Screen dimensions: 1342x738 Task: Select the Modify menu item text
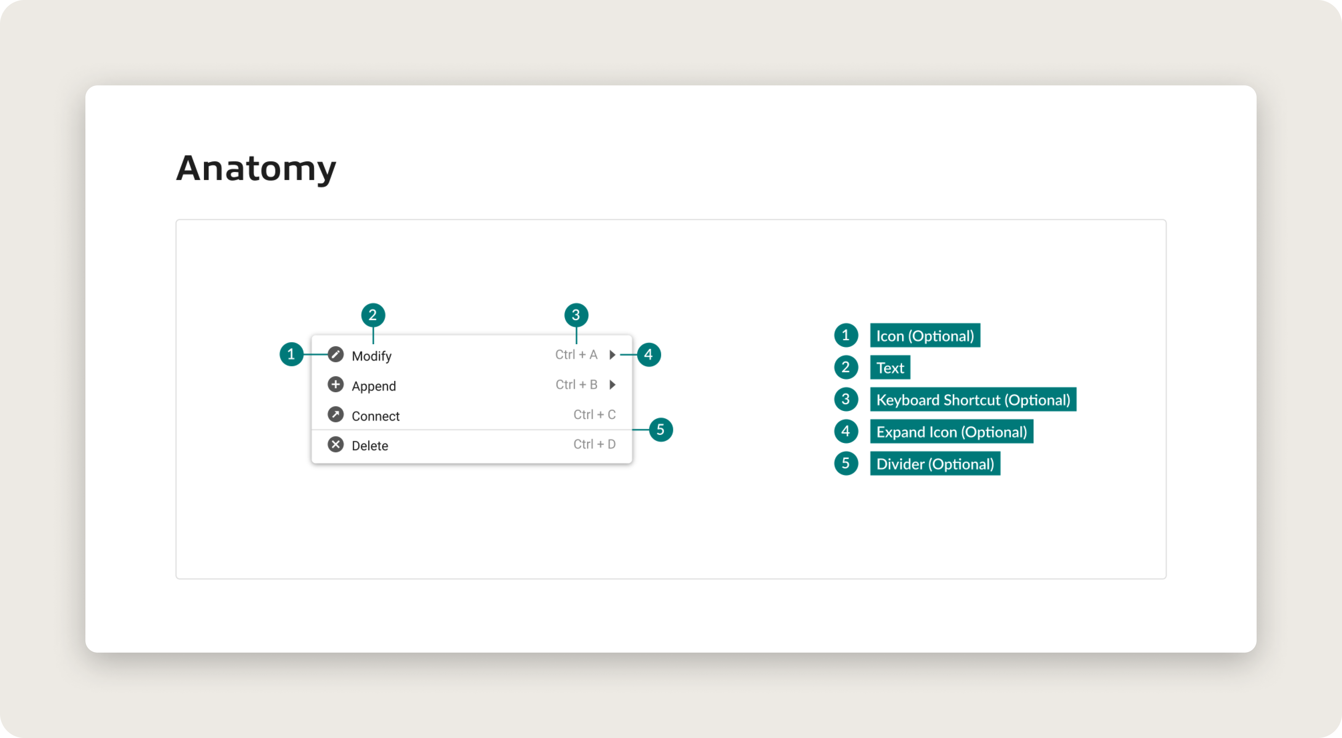[371, 356]
